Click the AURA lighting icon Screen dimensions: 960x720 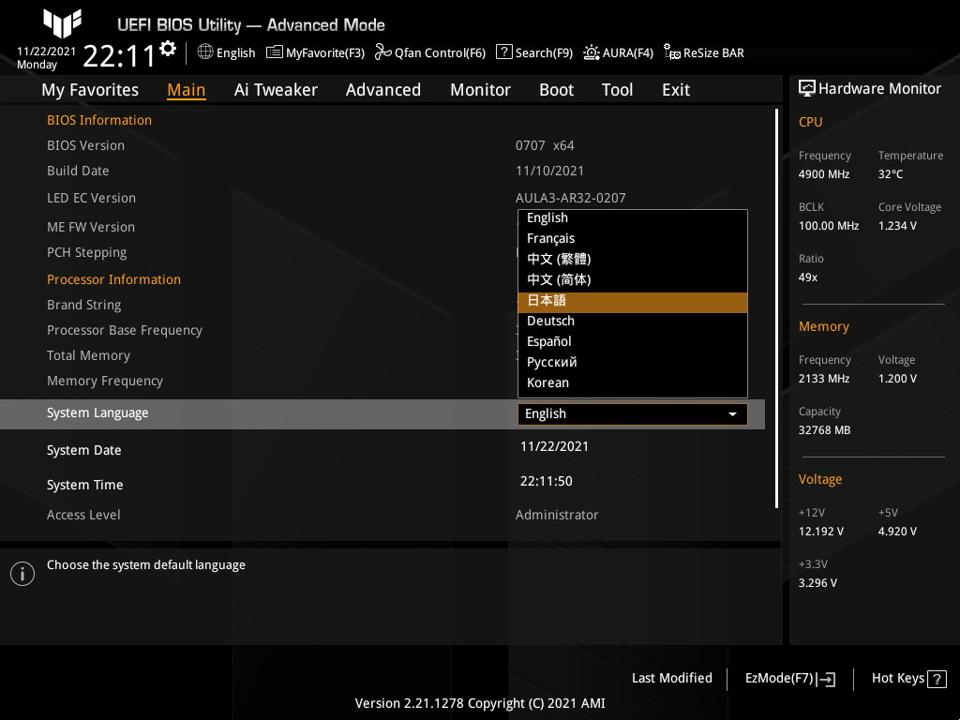[x=592, y=52]
